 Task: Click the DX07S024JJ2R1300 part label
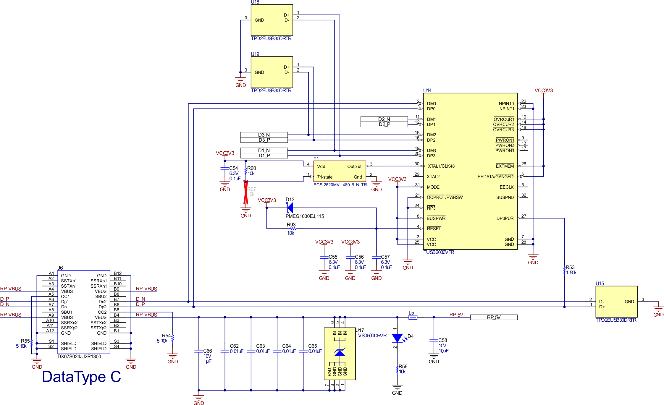pos(79,357)
